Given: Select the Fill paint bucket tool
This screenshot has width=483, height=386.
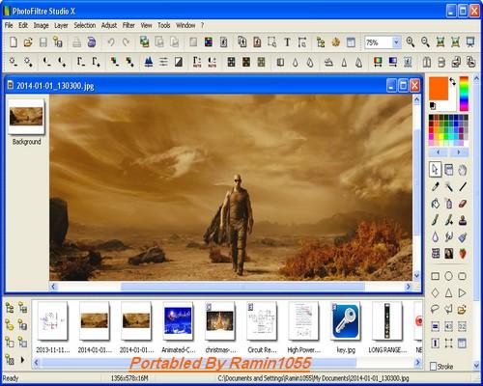Looking at the screenshot, I should point(435,204).
